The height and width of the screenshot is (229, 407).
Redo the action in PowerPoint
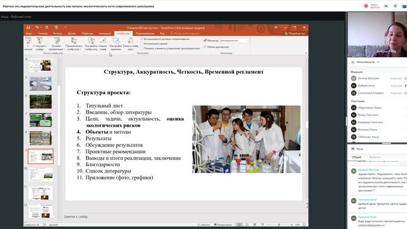coord(46,27)
